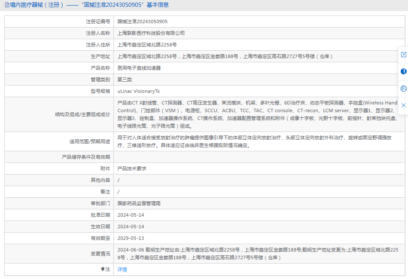This screenshot has height=279, width=408.
Task: Open the help question-mark icon
Action: pos(404,71)
